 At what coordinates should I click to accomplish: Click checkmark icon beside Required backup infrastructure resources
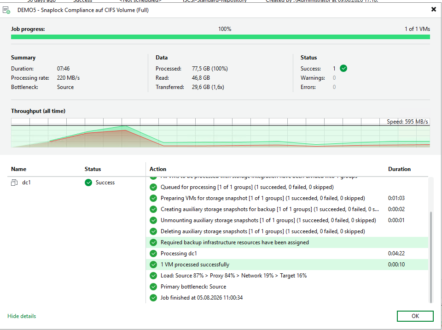tap(153, 242)
